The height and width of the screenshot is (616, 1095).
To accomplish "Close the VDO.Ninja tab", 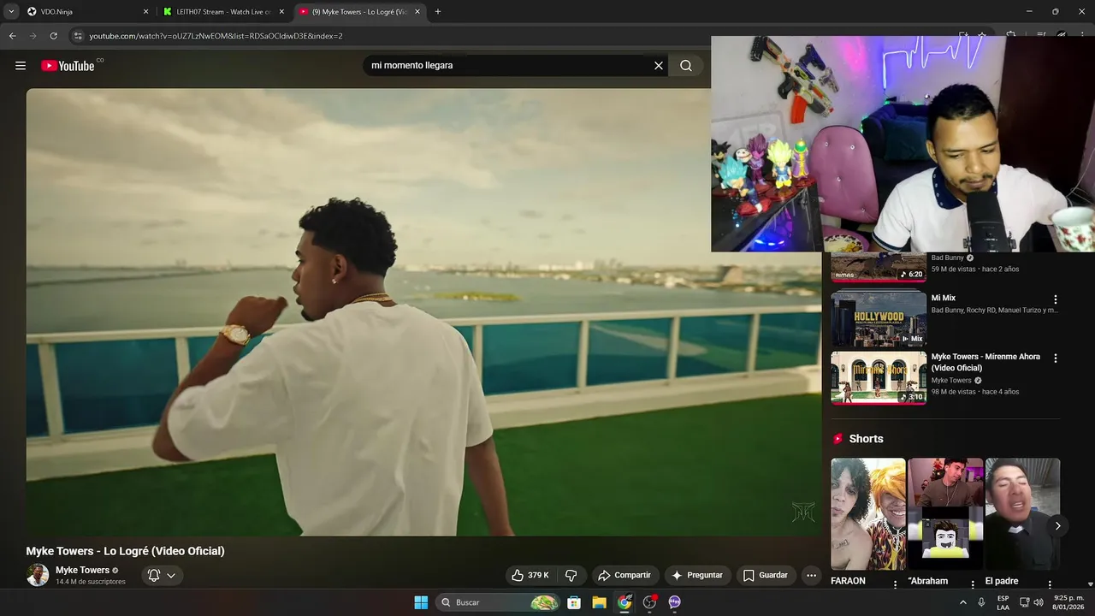I will tap(145, 12).
